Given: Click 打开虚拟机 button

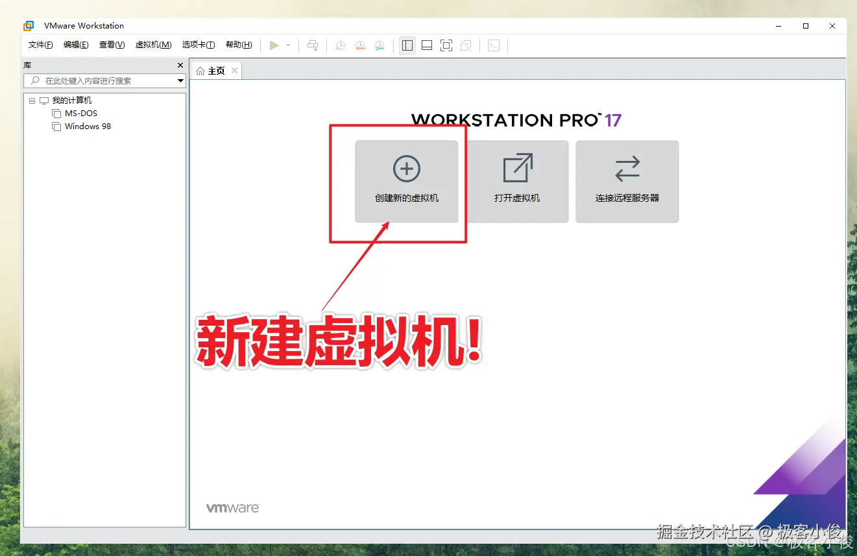Looking at the screenshot, I should pyautogui.click(x=517, y=182).
